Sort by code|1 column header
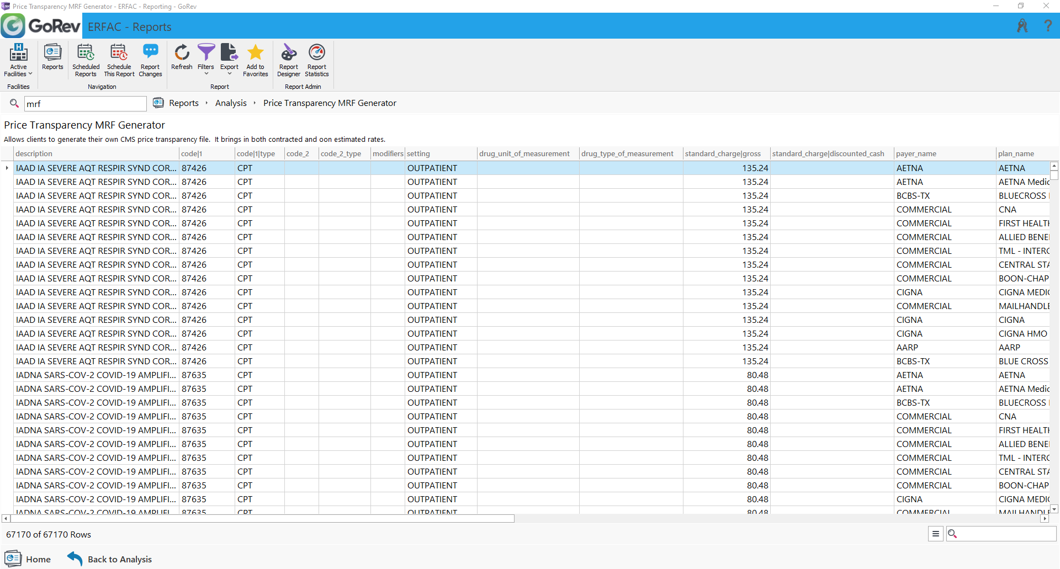 click(x=207, y=153)
